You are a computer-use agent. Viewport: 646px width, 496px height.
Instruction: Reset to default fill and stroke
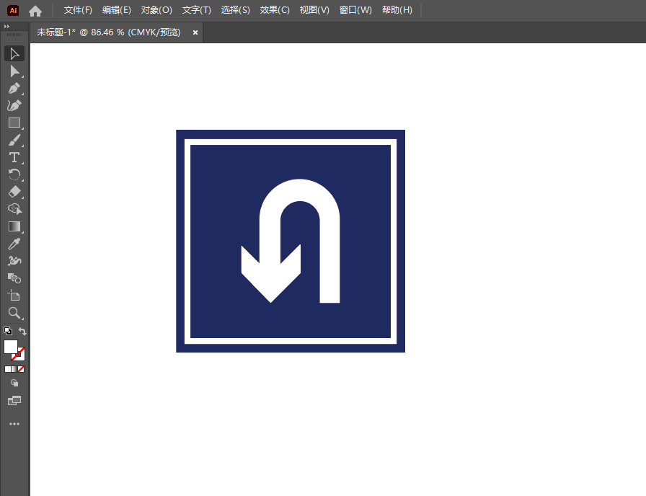pos(8,331)
